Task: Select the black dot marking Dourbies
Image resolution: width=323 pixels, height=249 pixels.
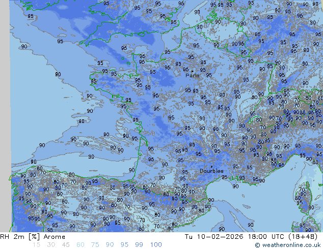Action: click(x=211, y=167)
